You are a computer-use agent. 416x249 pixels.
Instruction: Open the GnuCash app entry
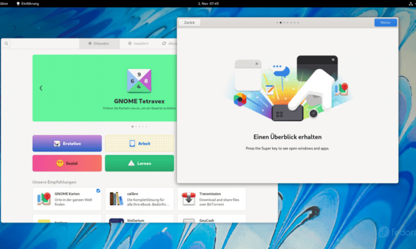pos(212,219)
